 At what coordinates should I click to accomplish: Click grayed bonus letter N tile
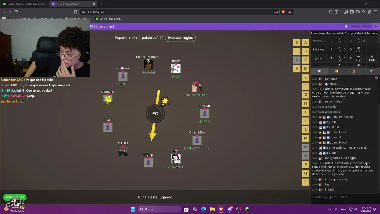[305, 147]
